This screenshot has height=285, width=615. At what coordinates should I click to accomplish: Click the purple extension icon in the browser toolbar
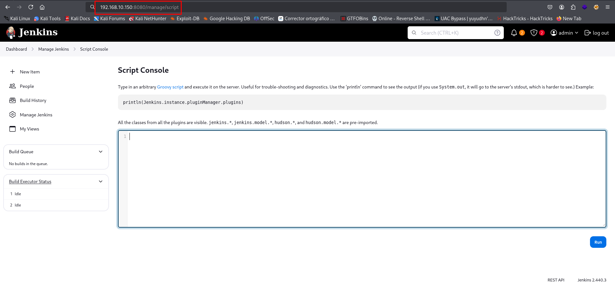[585, 7]
